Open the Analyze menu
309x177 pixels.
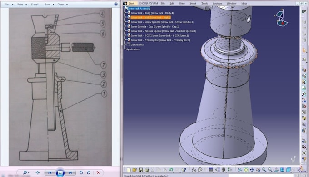217,4
